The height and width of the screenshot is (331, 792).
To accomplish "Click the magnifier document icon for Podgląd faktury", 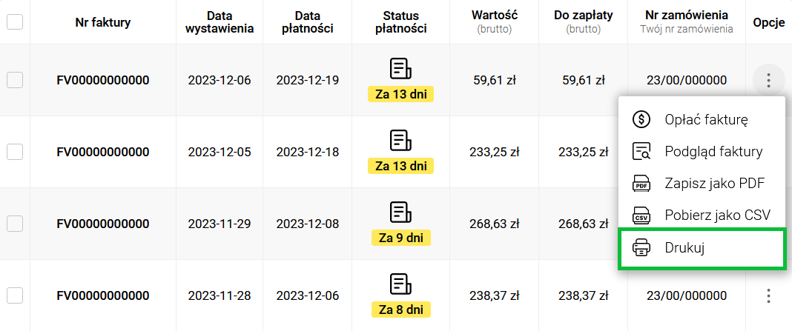I will (x=641, y=151).
